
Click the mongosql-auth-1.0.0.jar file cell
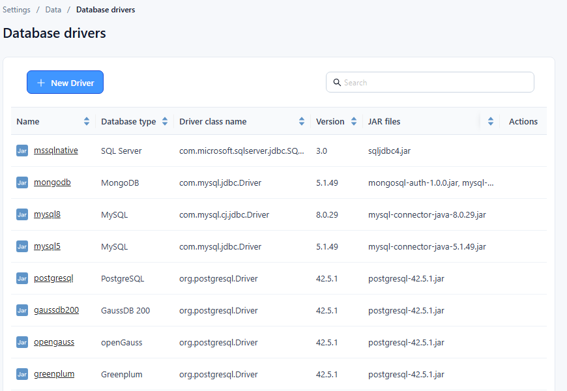(x=431, y=182)
